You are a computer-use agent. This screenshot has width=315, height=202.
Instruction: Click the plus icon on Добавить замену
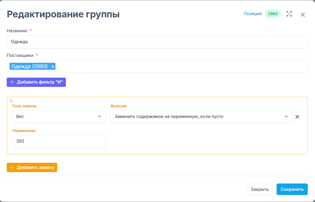(x=12, y=168)
